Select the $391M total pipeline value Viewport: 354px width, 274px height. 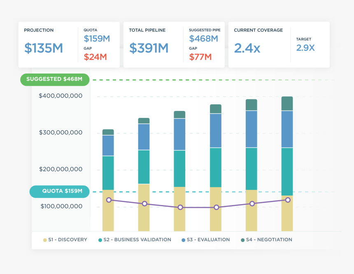pos(149,48)
